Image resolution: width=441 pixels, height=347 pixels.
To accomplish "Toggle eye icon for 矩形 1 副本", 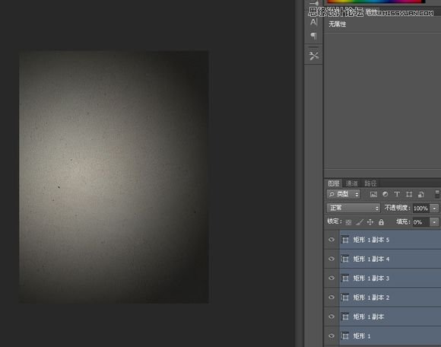I will point(332,317).
